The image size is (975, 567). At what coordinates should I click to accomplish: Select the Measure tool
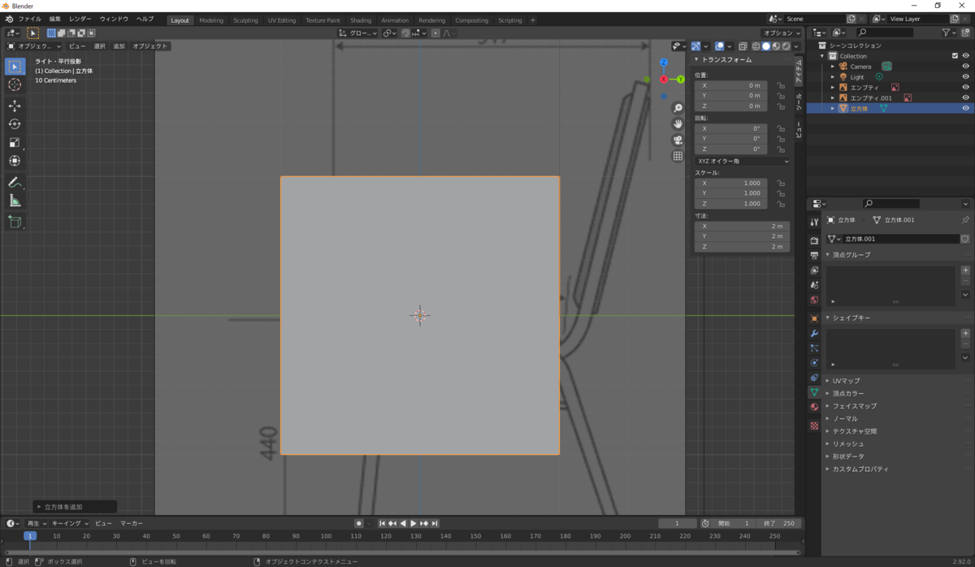pos(15,201)
